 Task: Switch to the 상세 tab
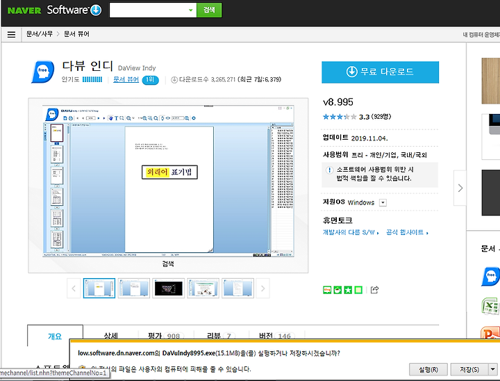(x=110, y=336)
